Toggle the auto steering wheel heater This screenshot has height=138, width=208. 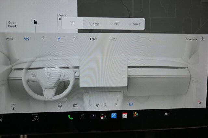click(13, 107)
